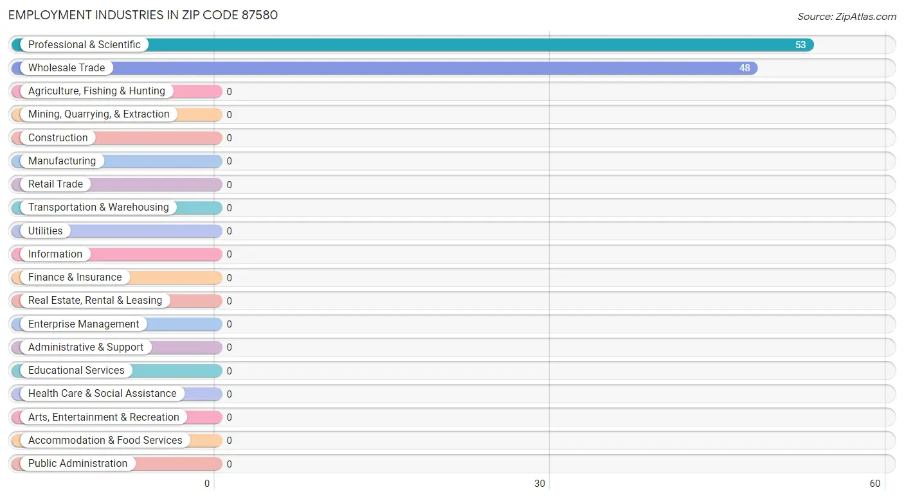Click the blue Wholesale Trade bar
This screenshot has width=904, height=499.
click(x=384, y=68)
